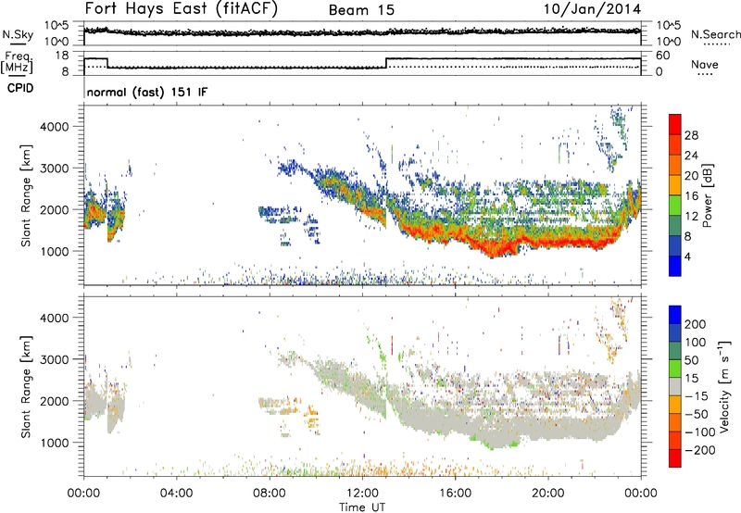Click the date '10/Jan/2014'
The image size is (741, 513).
(x=592, y=9)
